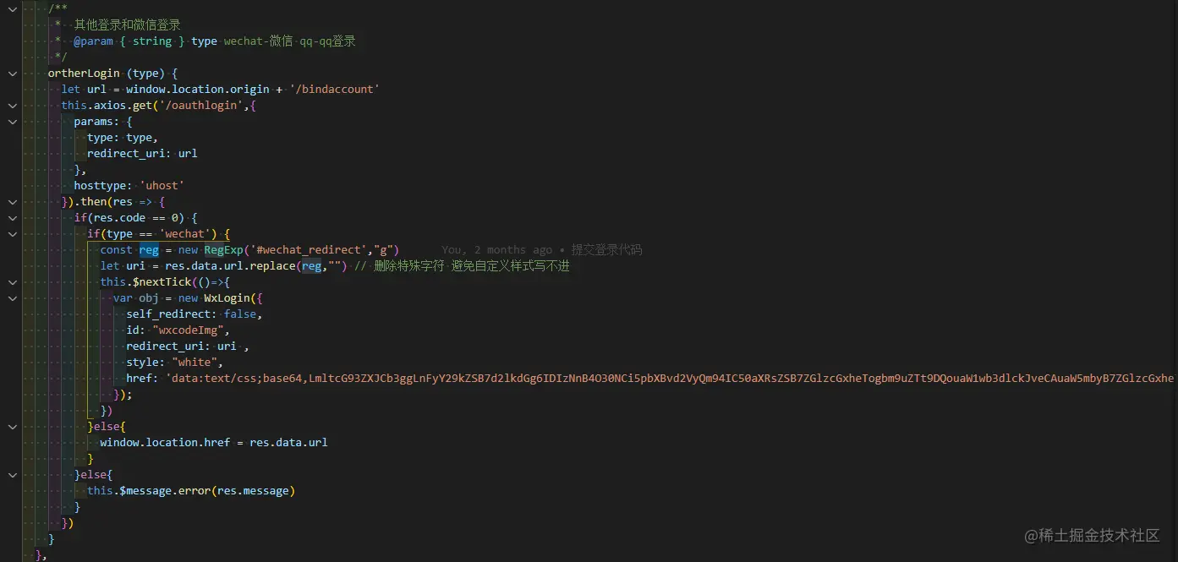
Task: Click the @param tag in the doc comment
Action: pyautogui.click(x=93, y=41)
